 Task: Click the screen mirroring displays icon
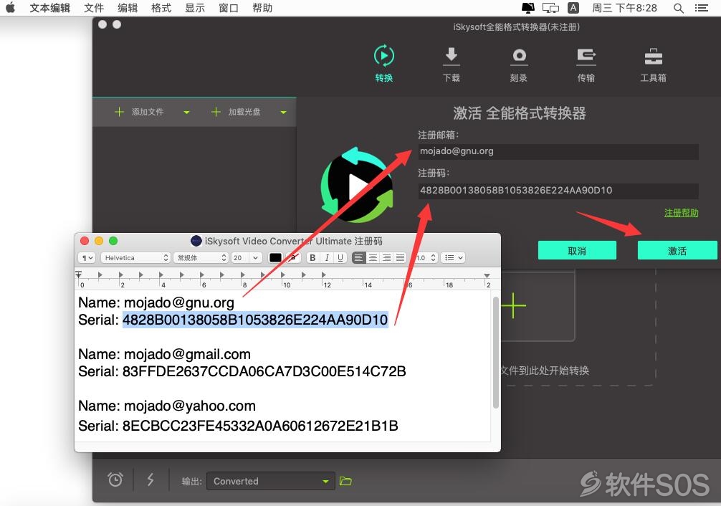(550, 8)
